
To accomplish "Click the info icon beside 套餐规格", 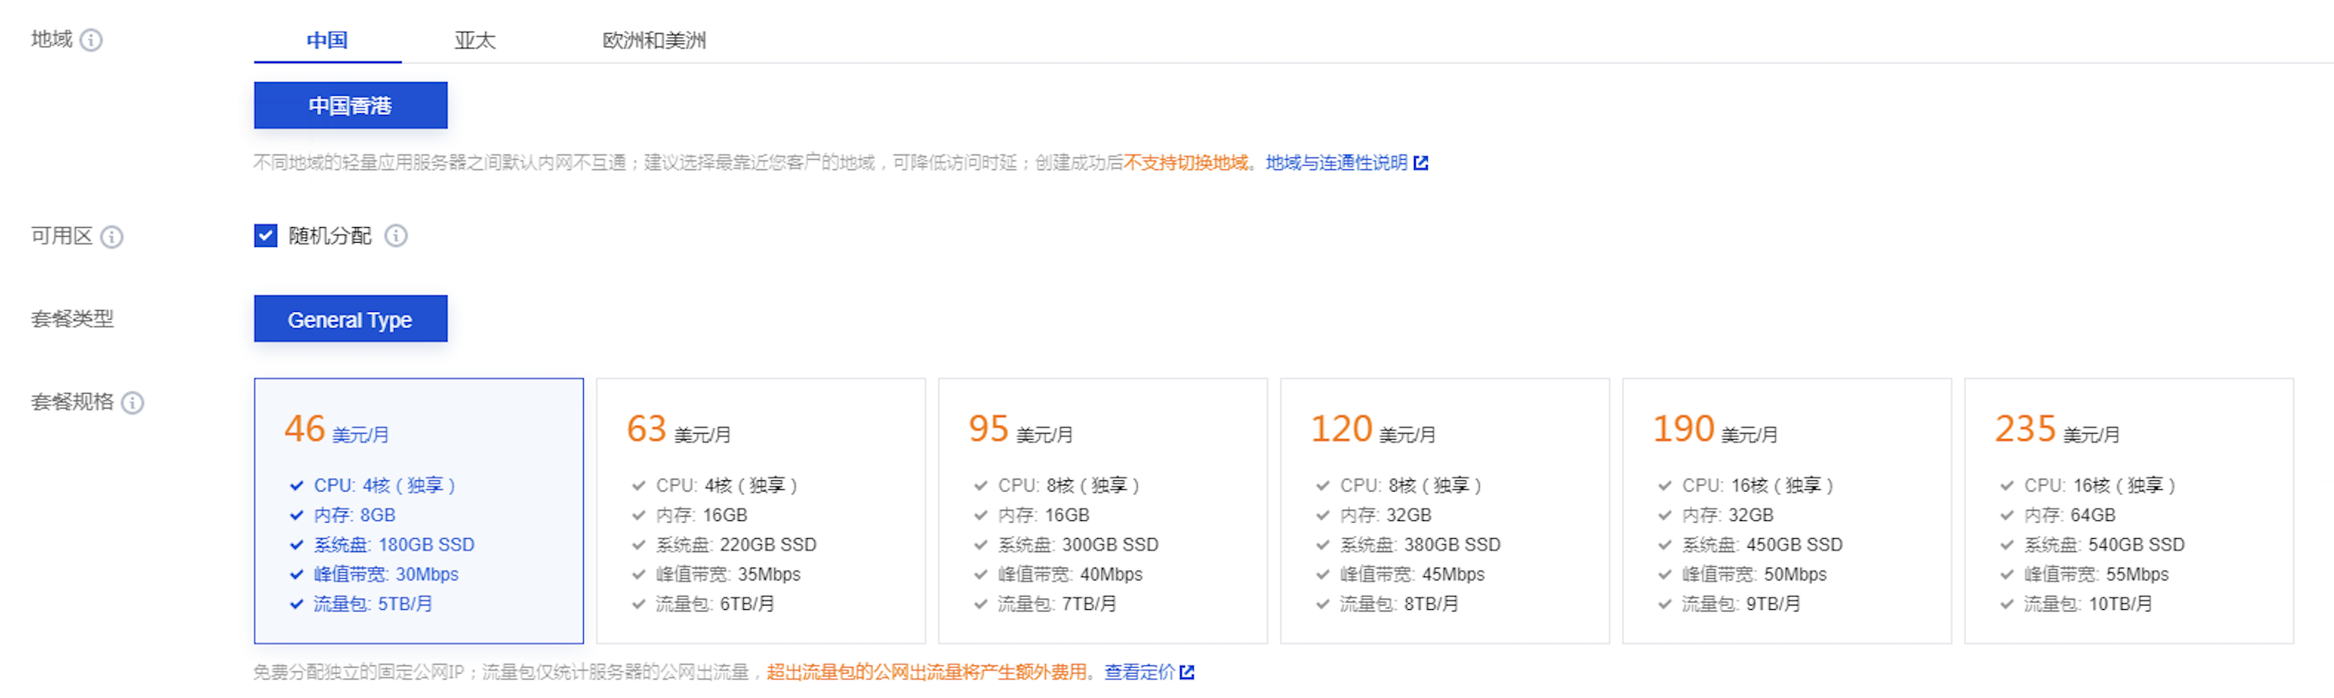I will [132, 403].
